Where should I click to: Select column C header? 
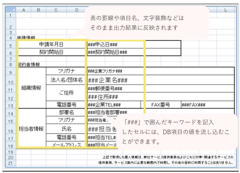click(x=56, y=10)
